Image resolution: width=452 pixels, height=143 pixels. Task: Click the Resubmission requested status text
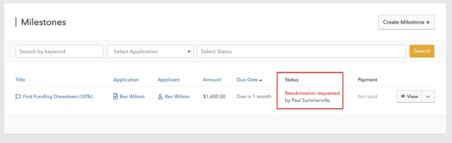[x=312, y=93]
